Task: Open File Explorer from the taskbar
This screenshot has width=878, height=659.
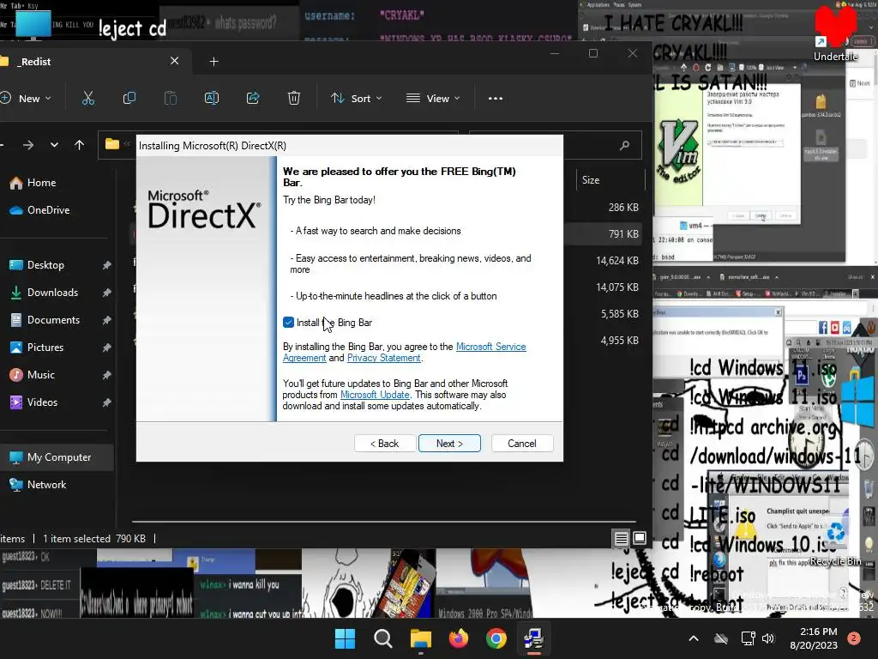Action: [420, 638]
